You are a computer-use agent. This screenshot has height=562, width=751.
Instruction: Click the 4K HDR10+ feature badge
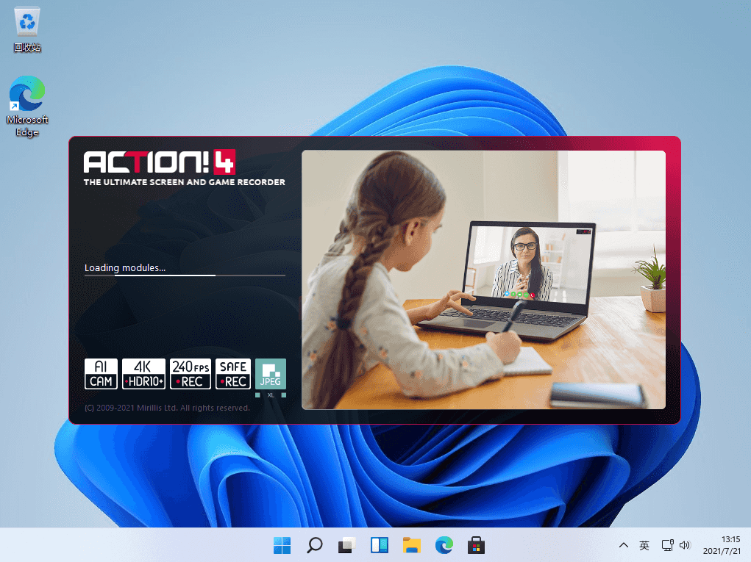tap(143, 373)
